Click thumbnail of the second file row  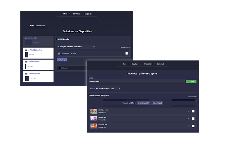point(93,118)
